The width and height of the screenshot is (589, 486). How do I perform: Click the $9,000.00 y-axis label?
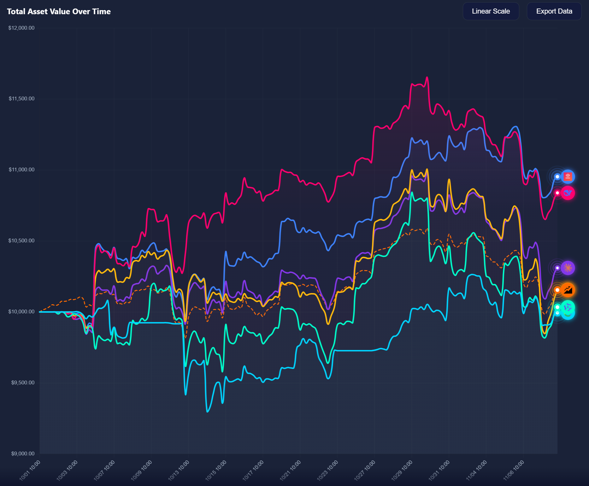pyautogui.click(x=23, y=453)
